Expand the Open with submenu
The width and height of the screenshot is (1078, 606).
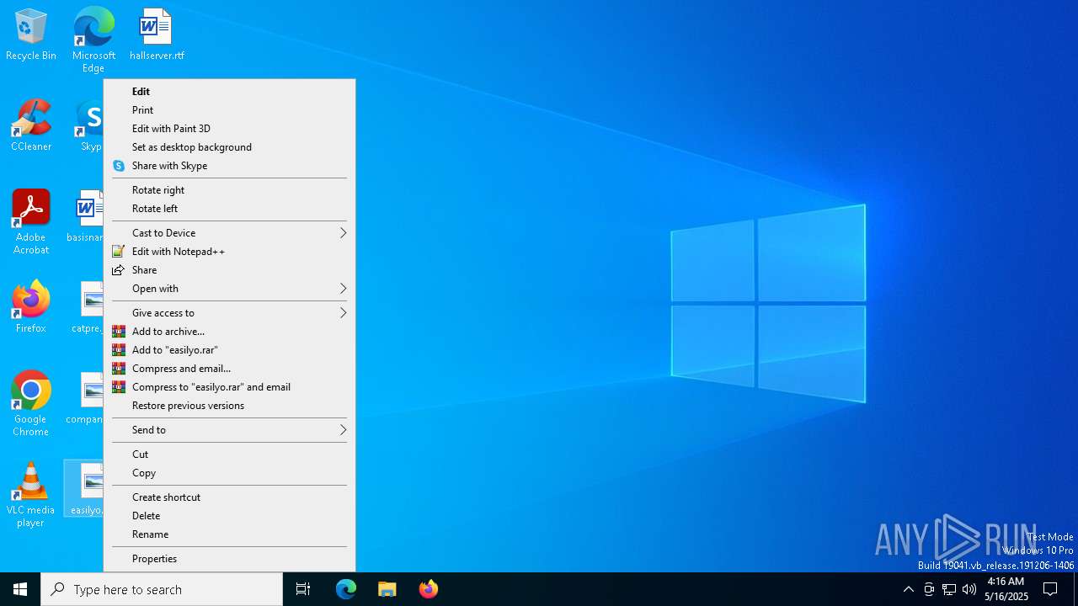pyautogui.click(x=229, y=289)
